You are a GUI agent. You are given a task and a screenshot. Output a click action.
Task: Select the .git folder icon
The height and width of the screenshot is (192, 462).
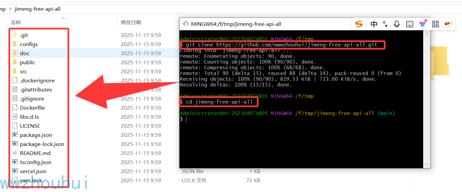pos(15,35)
